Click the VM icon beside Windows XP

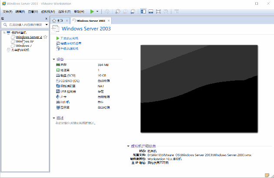(x=13, y=41)
